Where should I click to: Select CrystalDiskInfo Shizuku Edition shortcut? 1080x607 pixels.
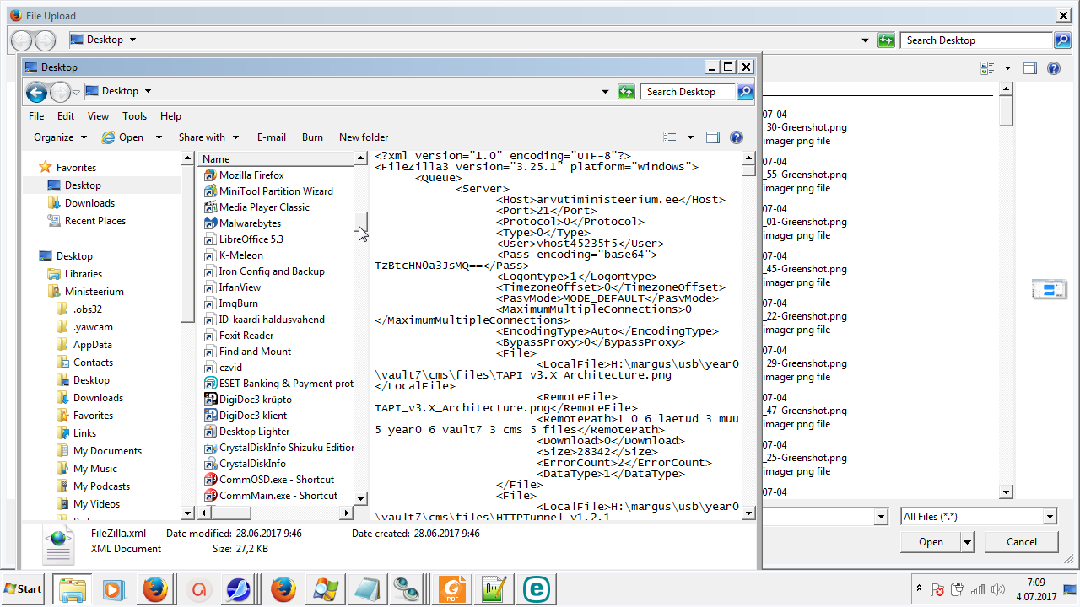coord(280,448)
